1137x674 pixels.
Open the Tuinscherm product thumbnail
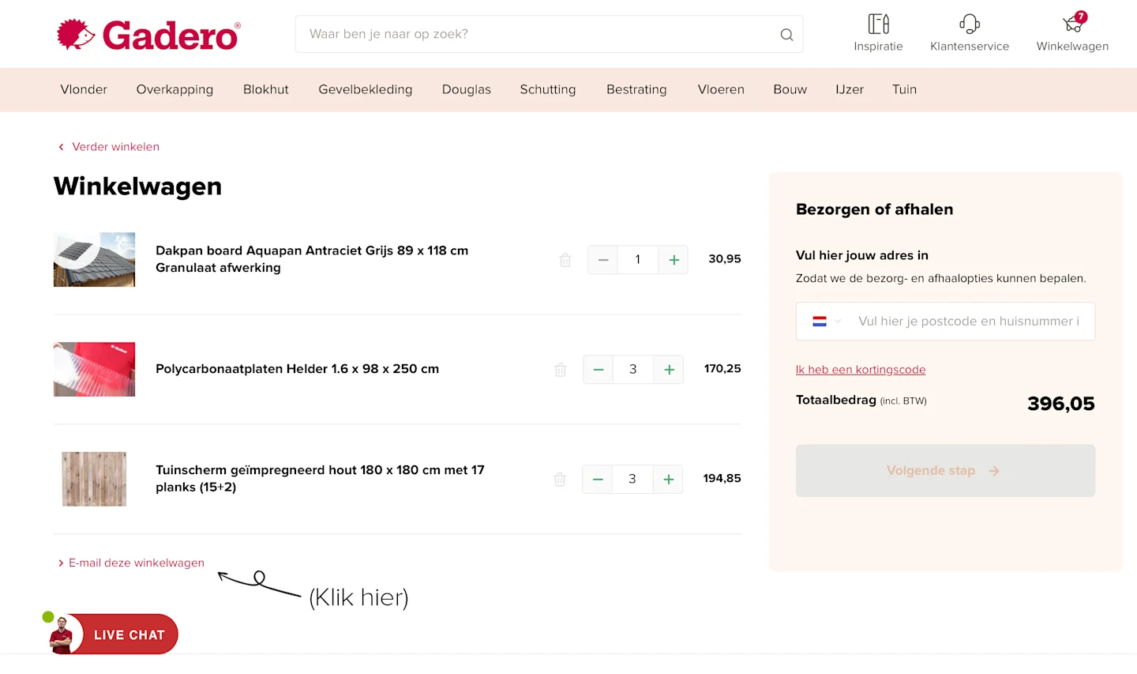[x=94, y=480]
